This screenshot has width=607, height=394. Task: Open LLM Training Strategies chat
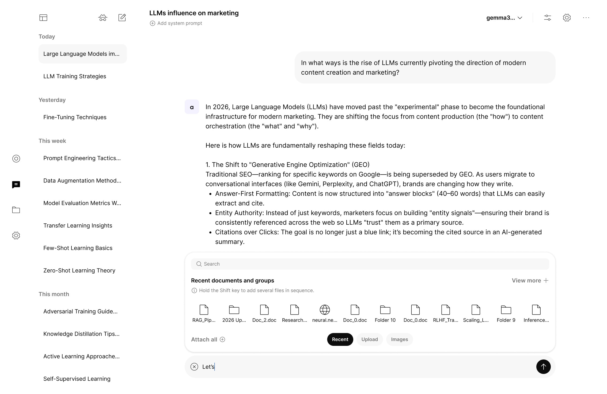point(75,76)
